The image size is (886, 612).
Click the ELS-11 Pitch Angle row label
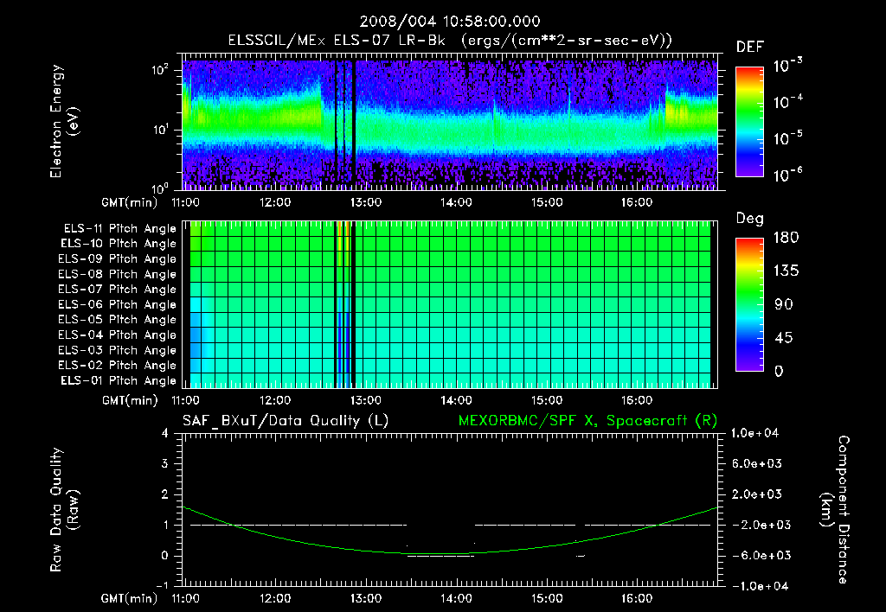pos(119,229)
